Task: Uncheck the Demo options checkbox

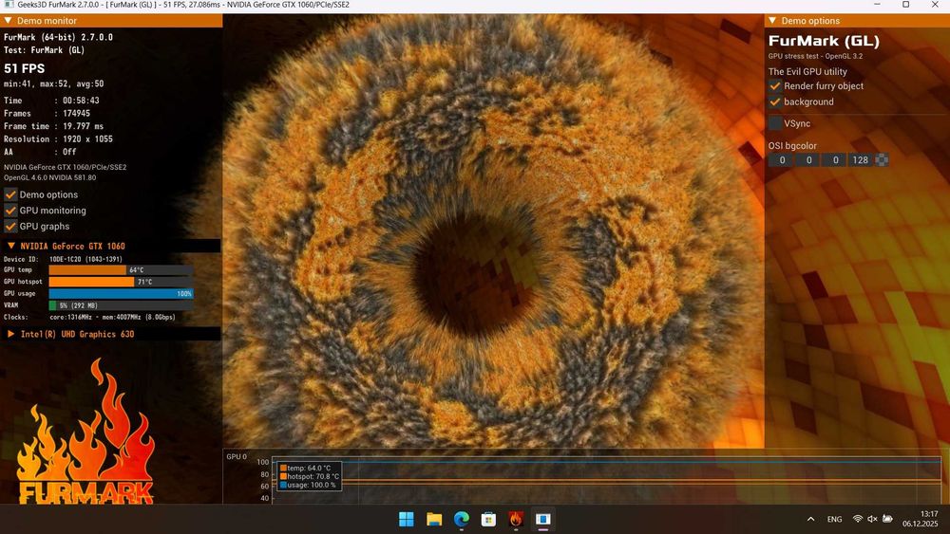Action: tap(10, 194)
